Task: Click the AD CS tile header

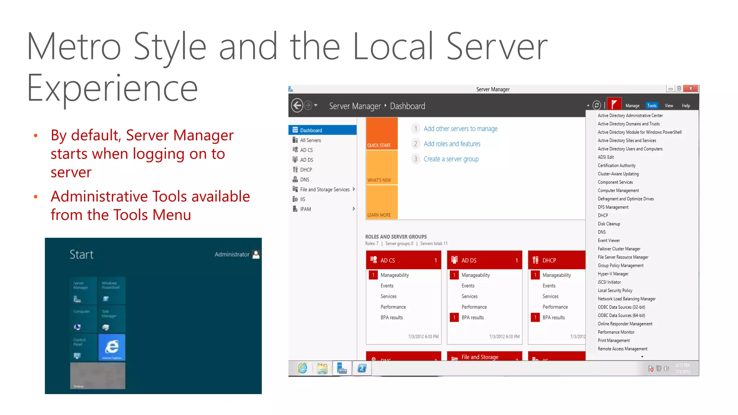Action: (404, 260)
